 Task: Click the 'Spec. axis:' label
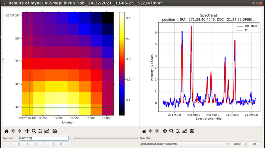[9, 138]
